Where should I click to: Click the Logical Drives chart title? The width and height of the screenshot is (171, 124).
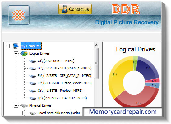(x=136, y=49)
